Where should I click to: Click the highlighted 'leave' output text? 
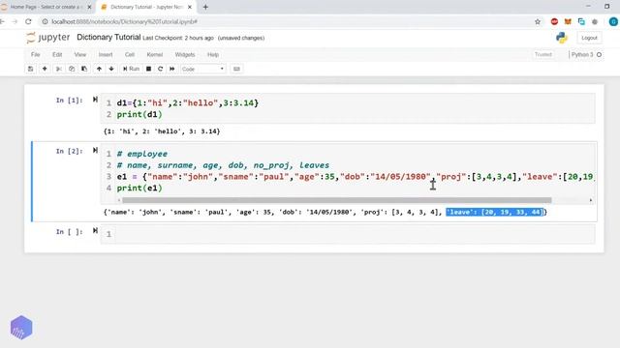[x=495, y=213]
